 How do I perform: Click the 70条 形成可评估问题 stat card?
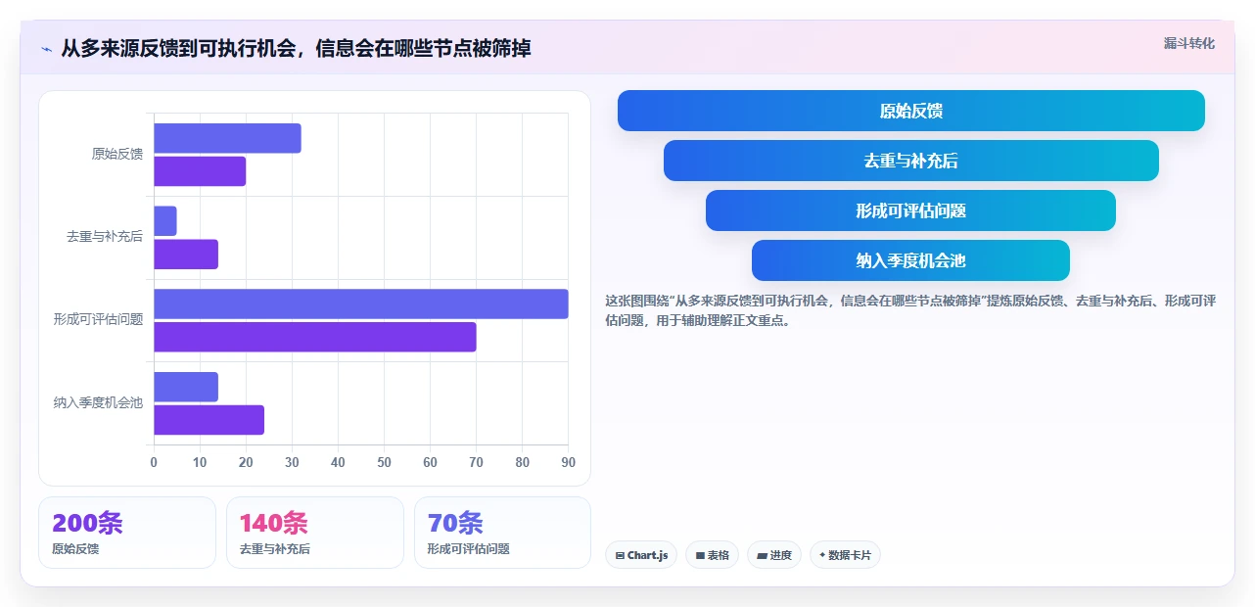coord(502,533)
